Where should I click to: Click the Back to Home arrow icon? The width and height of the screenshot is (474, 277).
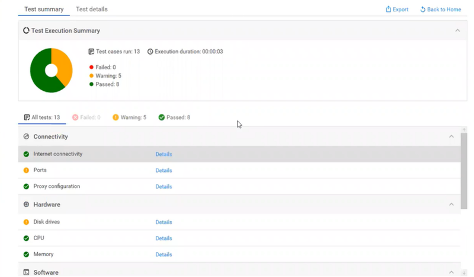(423, 9)
